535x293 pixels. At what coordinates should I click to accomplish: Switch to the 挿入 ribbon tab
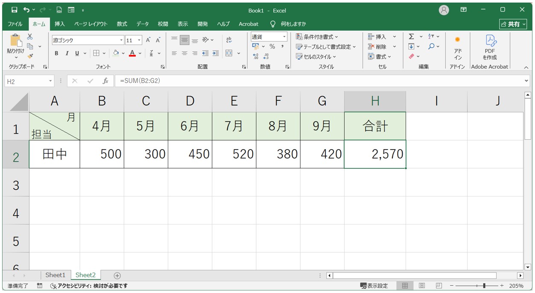[60, 24]
